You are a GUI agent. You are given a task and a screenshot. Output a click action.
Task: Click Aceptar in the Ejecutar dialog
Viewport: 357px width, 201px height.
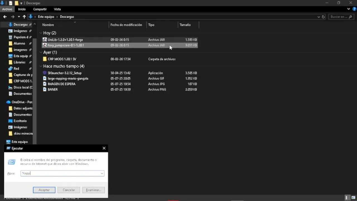point(44,190)
